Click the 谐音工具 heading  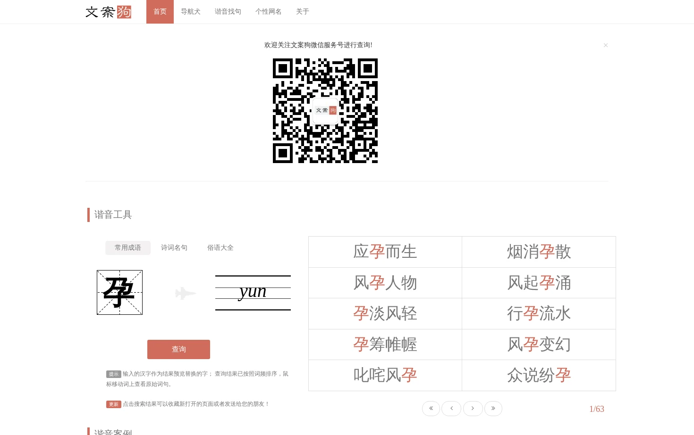113,215
